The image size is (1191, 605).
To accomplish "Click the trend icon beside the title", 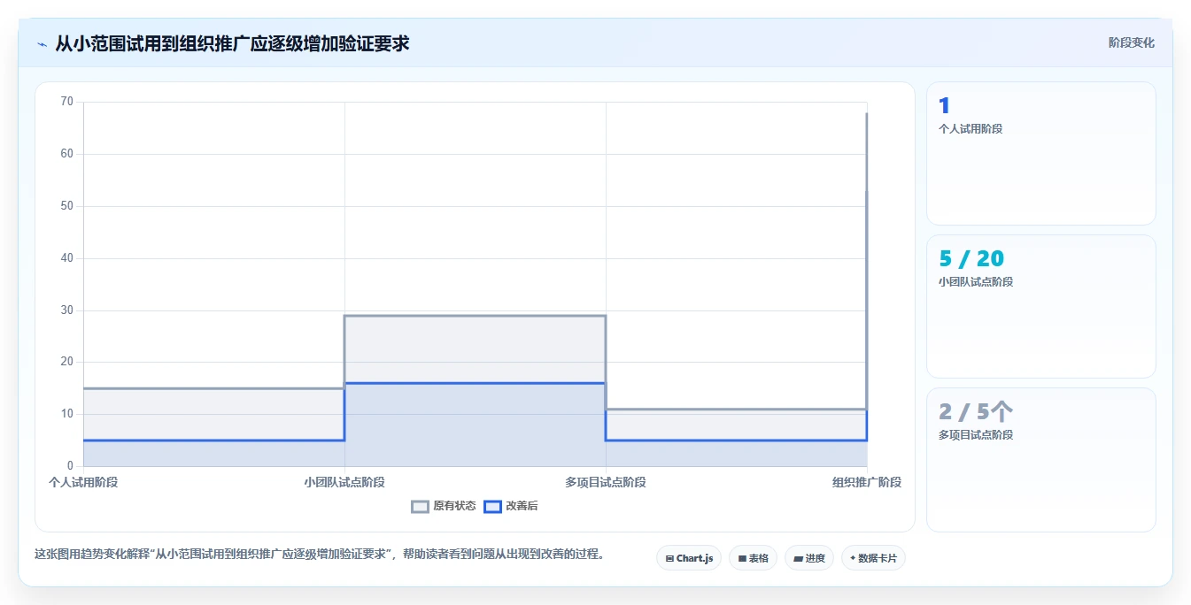I will click(x=42, y=44).
